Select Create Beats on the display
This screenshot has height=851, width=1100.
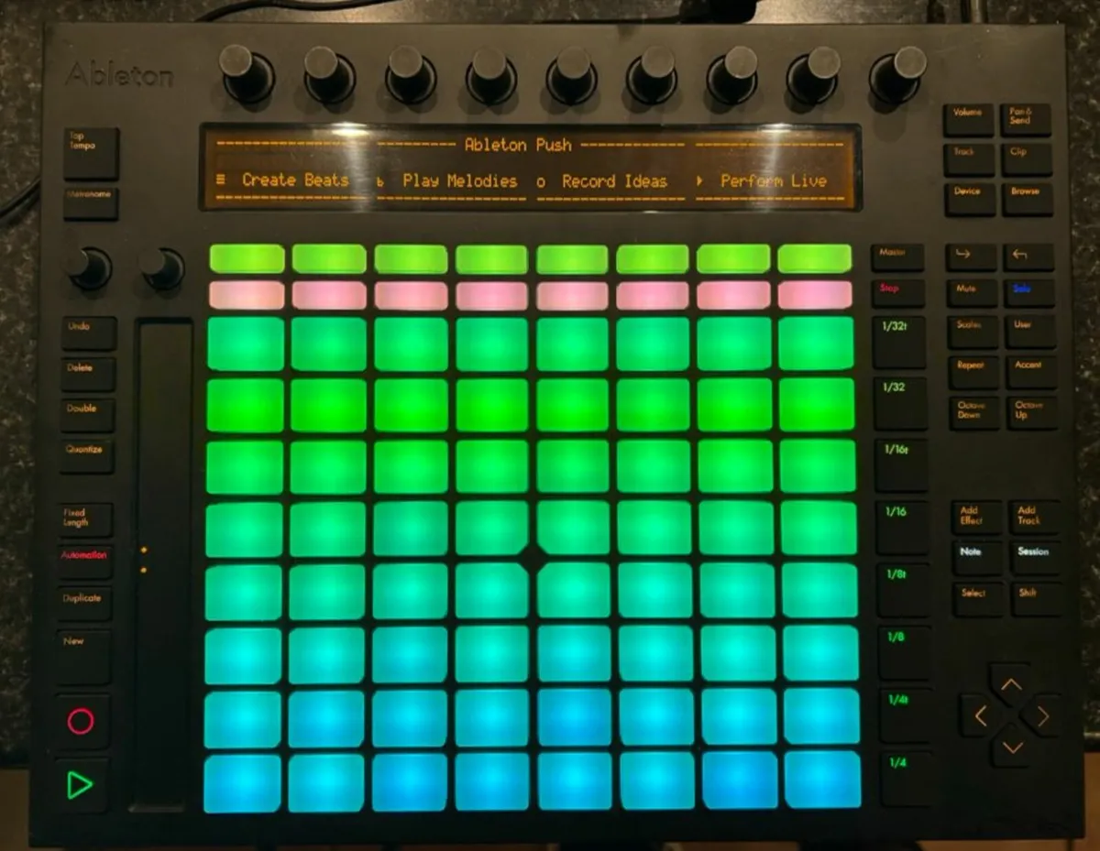[295, 180]
